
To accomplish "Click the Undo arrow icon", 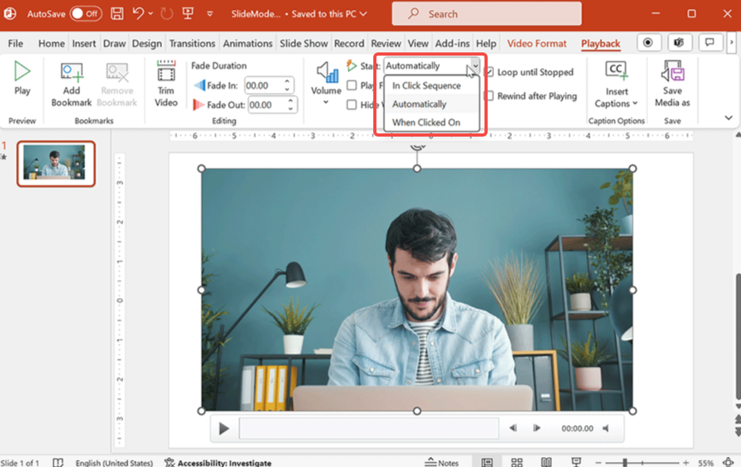I will pyautogui.click(x=139, y=14).
